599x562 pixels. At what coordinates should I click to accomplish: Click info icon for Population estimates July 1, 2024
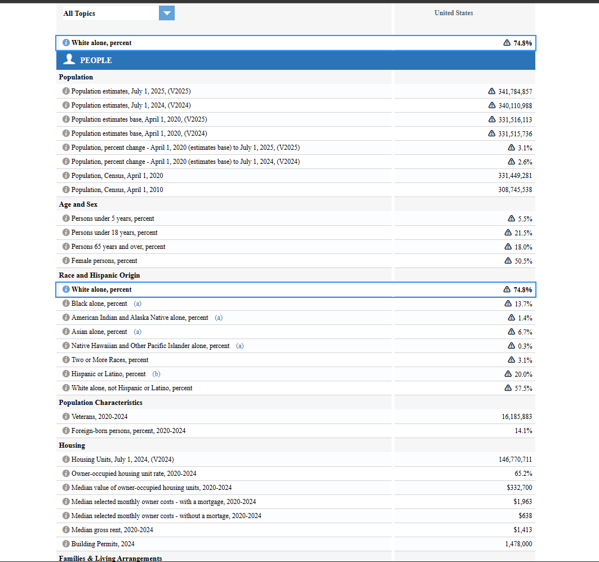(66, 105)
